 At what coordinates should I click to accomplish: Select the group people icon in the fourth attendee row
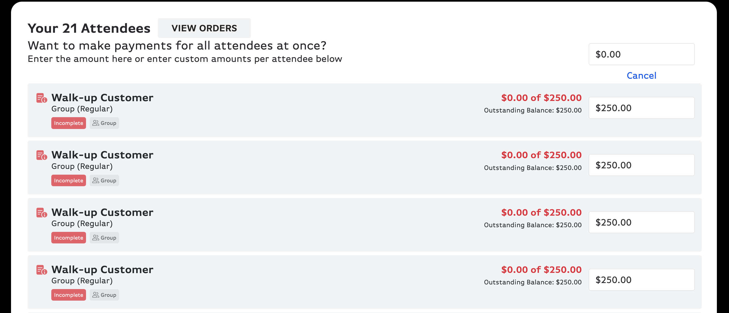click(x=96, y=295)
